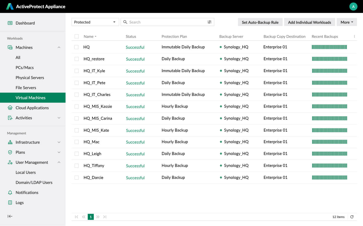The width and height of the screenshot is (363, 226).
Task: Click the Recent Backups bar for HQ_Darcie
Action: coord(329,177)
